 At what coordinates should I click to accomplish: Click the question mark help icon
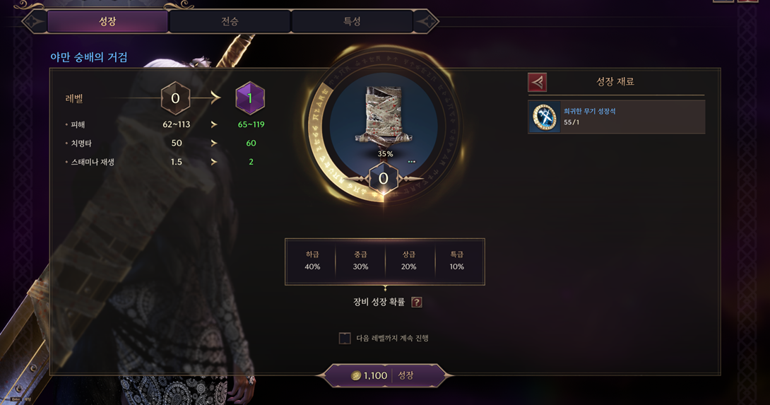coord(416,302)
